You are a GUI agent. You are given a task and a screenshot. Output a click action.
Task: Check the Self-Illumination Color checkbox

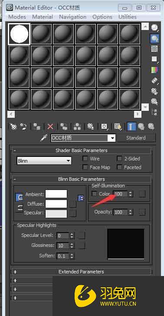pyautogui.click(x=94, y=194)
